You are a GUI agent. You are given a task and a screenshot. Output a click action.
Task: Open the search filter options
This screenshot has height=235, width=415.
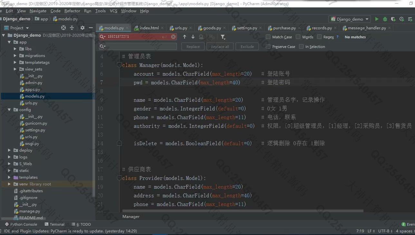pos(223,37)
